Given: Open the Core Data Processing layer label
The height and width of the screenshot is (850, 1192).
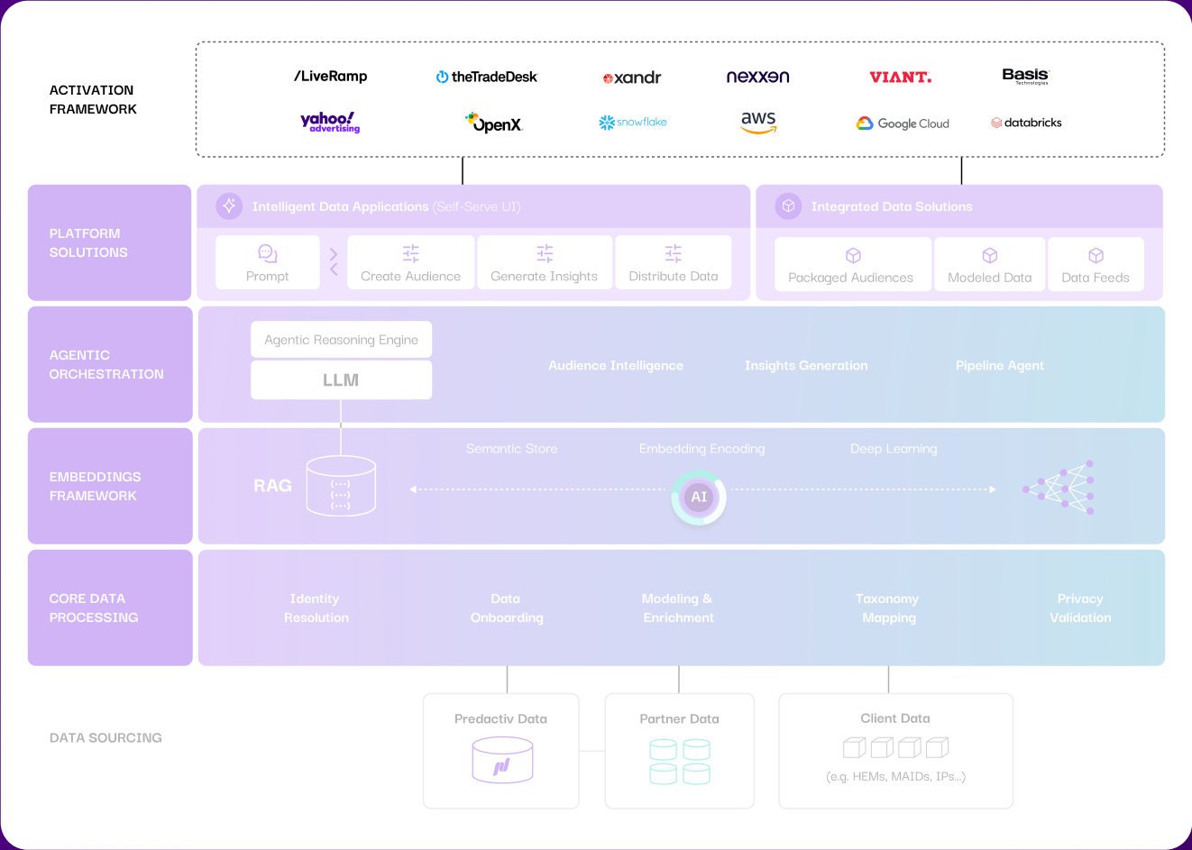Looking at the screenshot, I should [110, 608].
